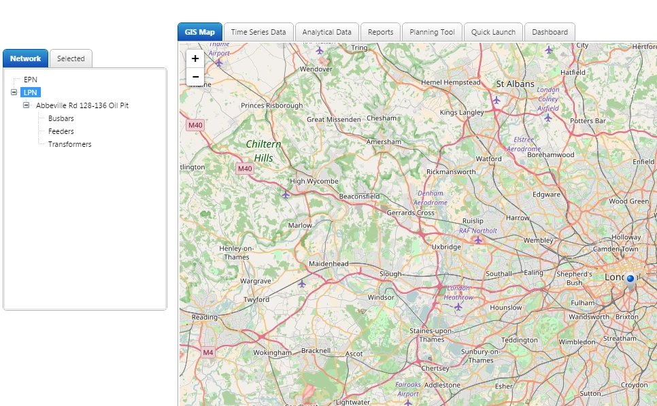
Task: Open the Busbars tree item
Action: 61,118
